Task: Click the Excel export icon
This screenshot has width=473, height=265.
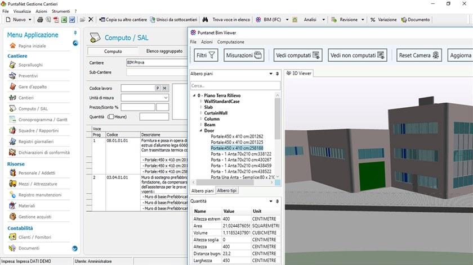Action: pos(64,20)
